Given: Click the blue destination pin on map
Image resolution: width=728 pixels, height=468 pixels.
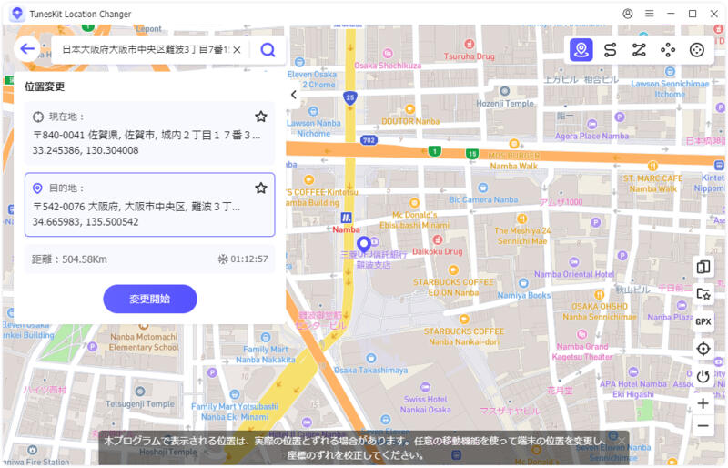Looking at the screenshot, I should pyautogui.click(x=363, y=244).
